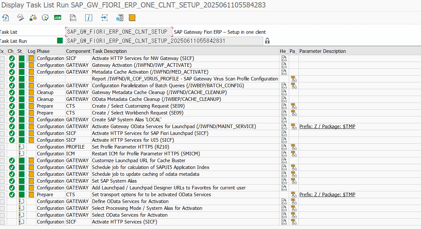421x229 pixels.
Task: Open parameter icon for Define OData Services for Activation
Action: [x=294, y=201]
